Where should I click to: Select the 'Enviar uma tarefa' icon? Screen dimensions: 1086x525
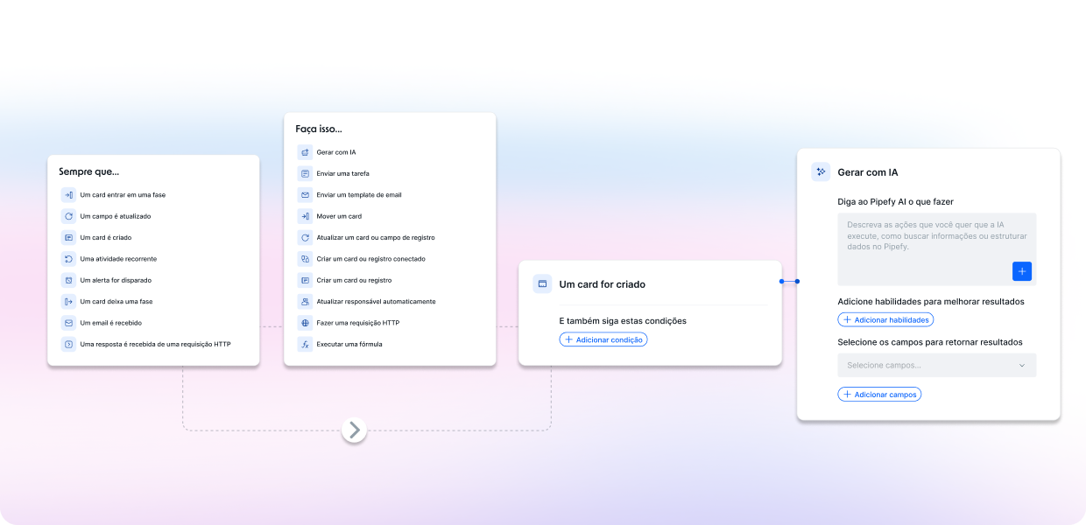[x=305, y=173]
